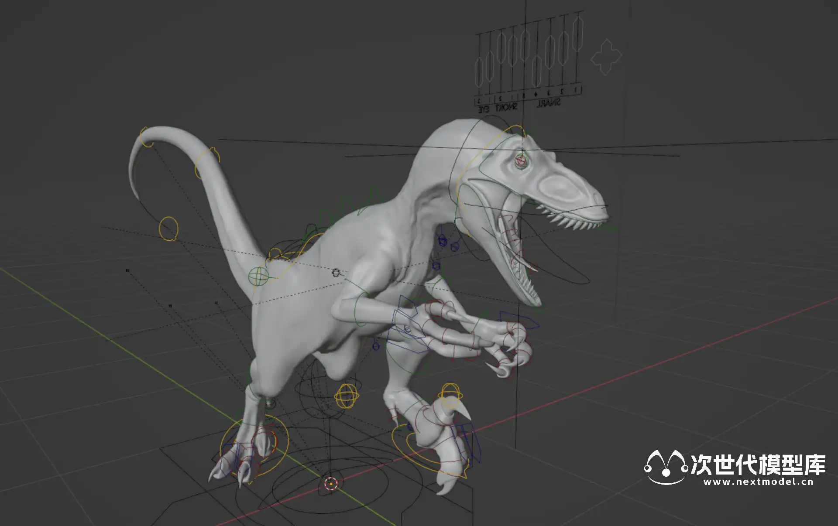Select the yellow sphere above the right foot claw

[450, 391]
